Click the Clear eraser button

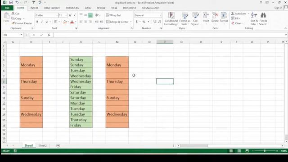[237, 23]
